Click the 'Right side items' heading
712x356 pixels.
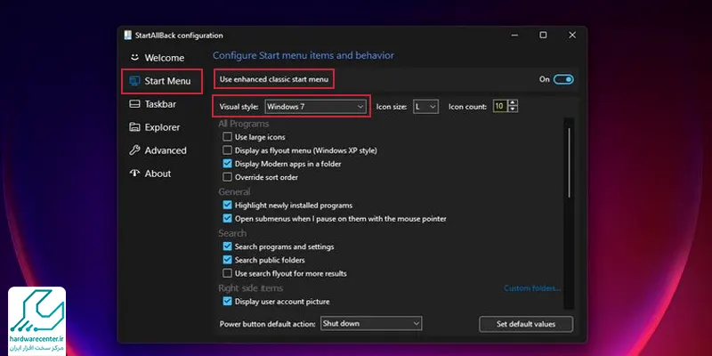[251, 288]
